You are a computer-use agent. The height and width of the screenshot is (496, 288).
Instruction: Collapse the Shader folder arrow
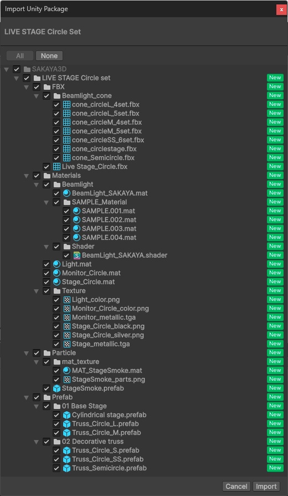point(47,247)
